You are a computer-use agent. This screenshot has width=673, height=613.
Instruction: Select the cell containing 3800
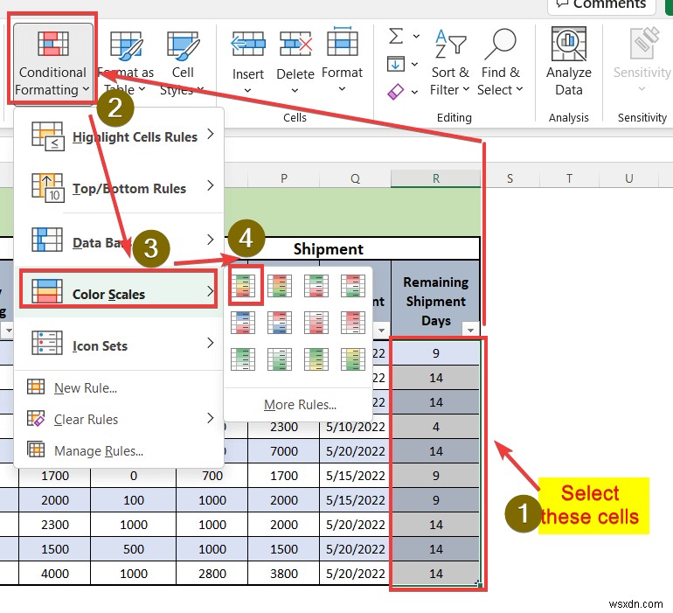point(284,574)
